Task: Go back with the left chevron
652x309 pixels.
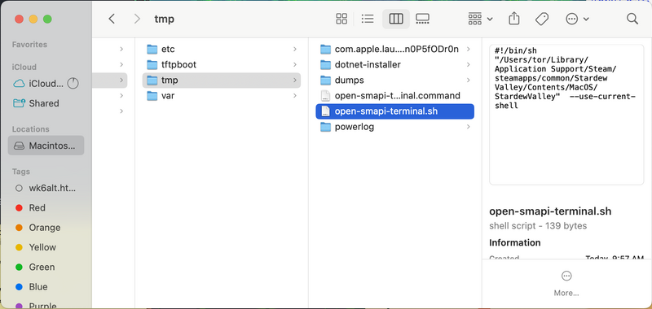Action: click(112, 19)
